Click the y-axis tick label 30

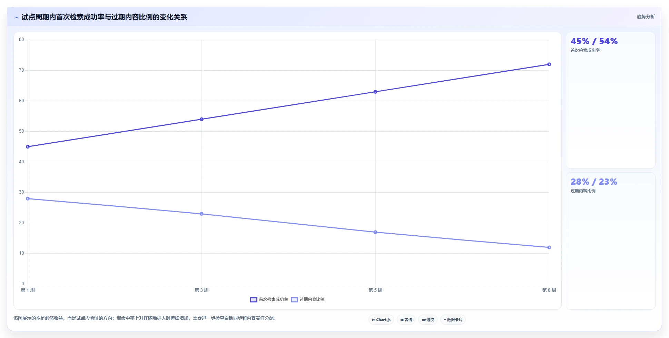(x=21, y=192)
